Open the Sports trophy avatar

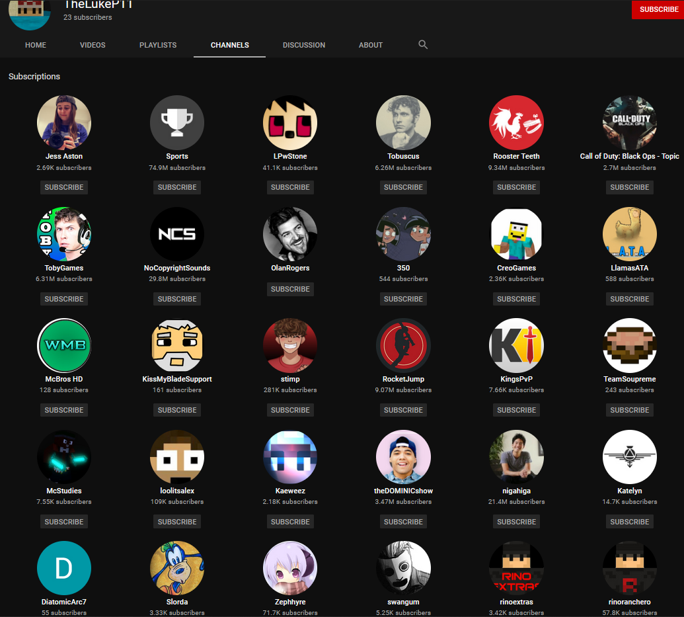177,123
